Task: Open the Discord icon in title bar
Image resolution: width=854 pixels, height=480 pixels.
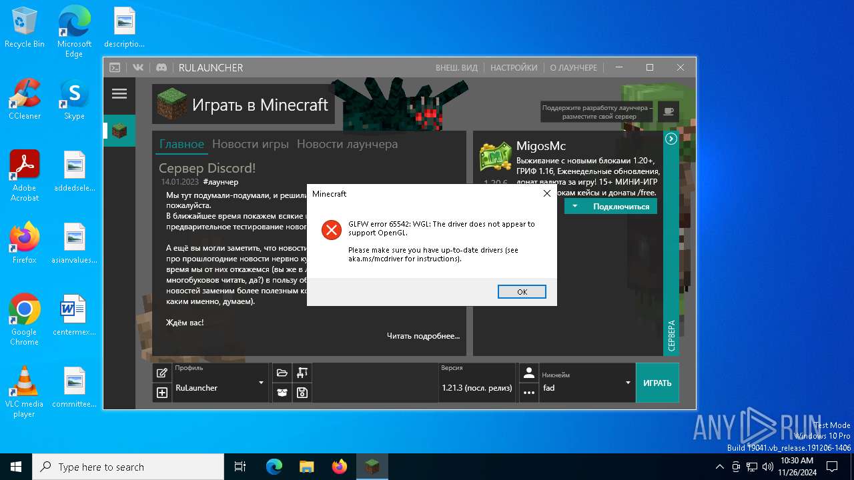Action: (161, 67)
